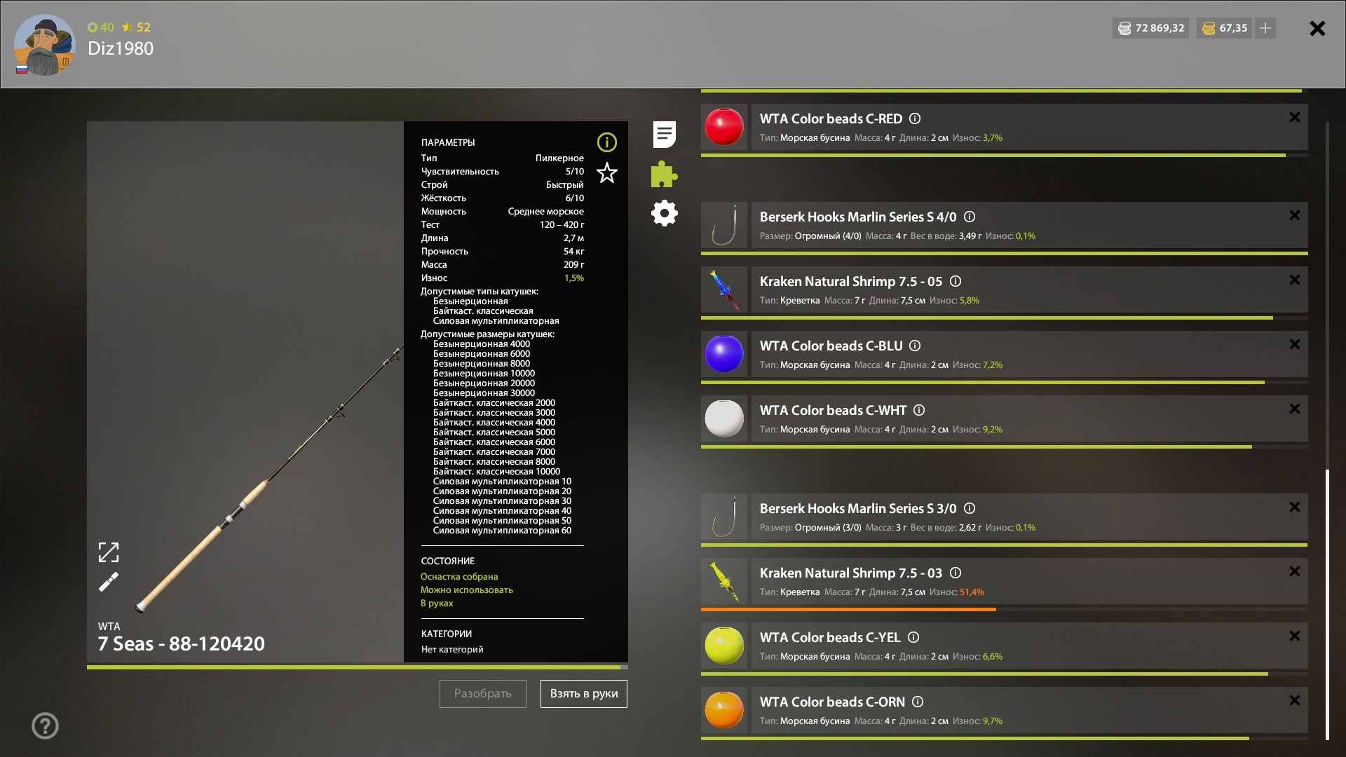Click the orange wear bar under Shrimp 03
The height and width of the screenshot is (757, 1346).
[x=848, y=609]
